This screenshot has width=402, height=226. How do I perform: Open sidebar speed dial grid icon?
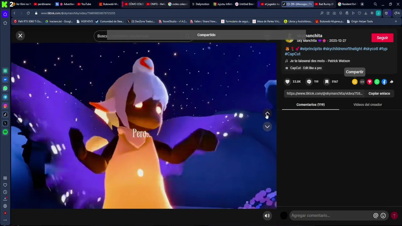[x=5, y=178]
